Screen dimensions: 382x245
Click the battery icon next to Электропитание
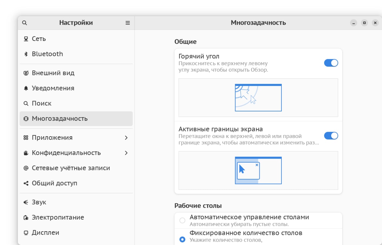pos(26,218)
